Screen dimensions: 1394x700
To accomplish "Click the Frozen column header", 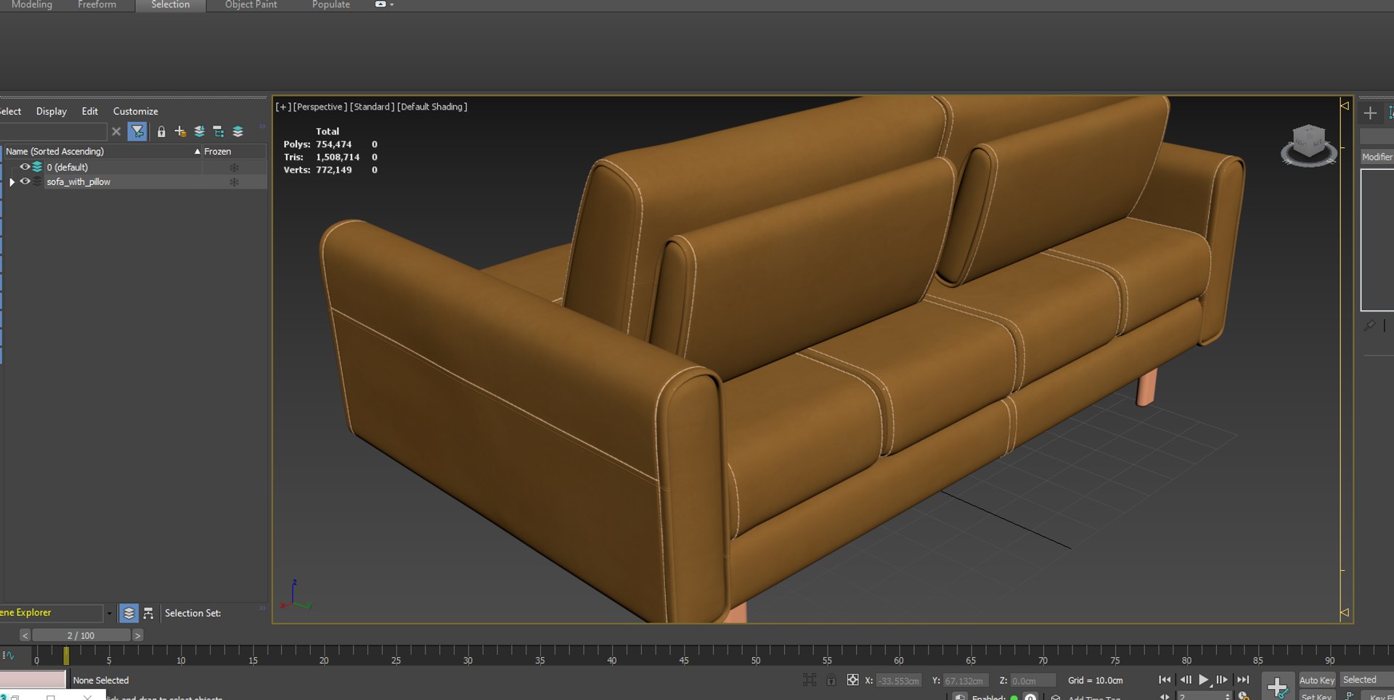I will pyautogui.click(x=234, y=151).
